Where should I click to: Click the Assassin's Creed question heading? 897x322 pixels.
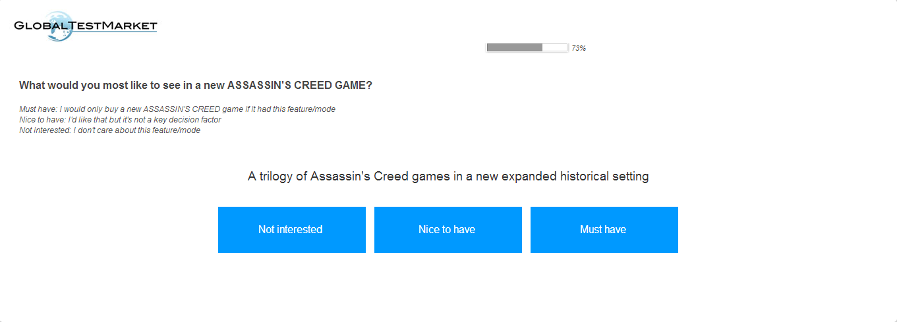click(x=195, y=86)
